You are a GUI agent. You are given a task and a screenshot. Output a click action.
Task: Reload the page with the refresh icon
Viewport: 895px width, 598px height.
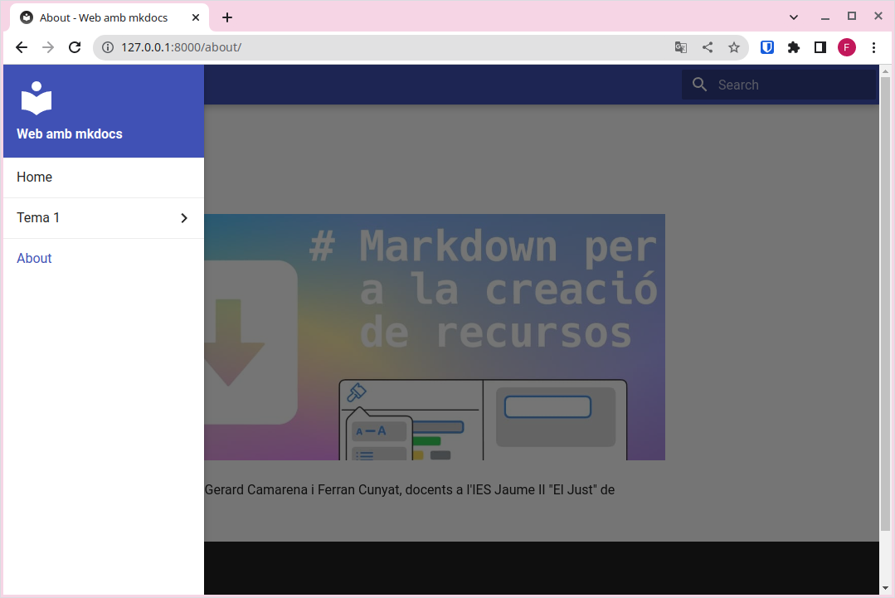click(75, 47)
